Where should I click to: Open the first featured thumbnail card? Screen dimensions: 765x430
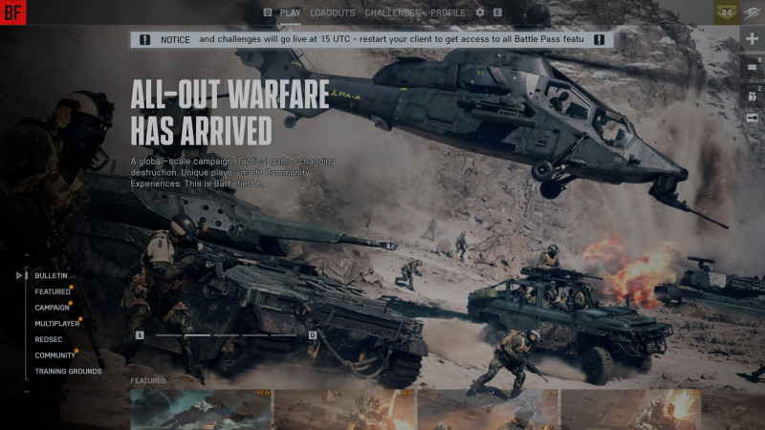201,410
